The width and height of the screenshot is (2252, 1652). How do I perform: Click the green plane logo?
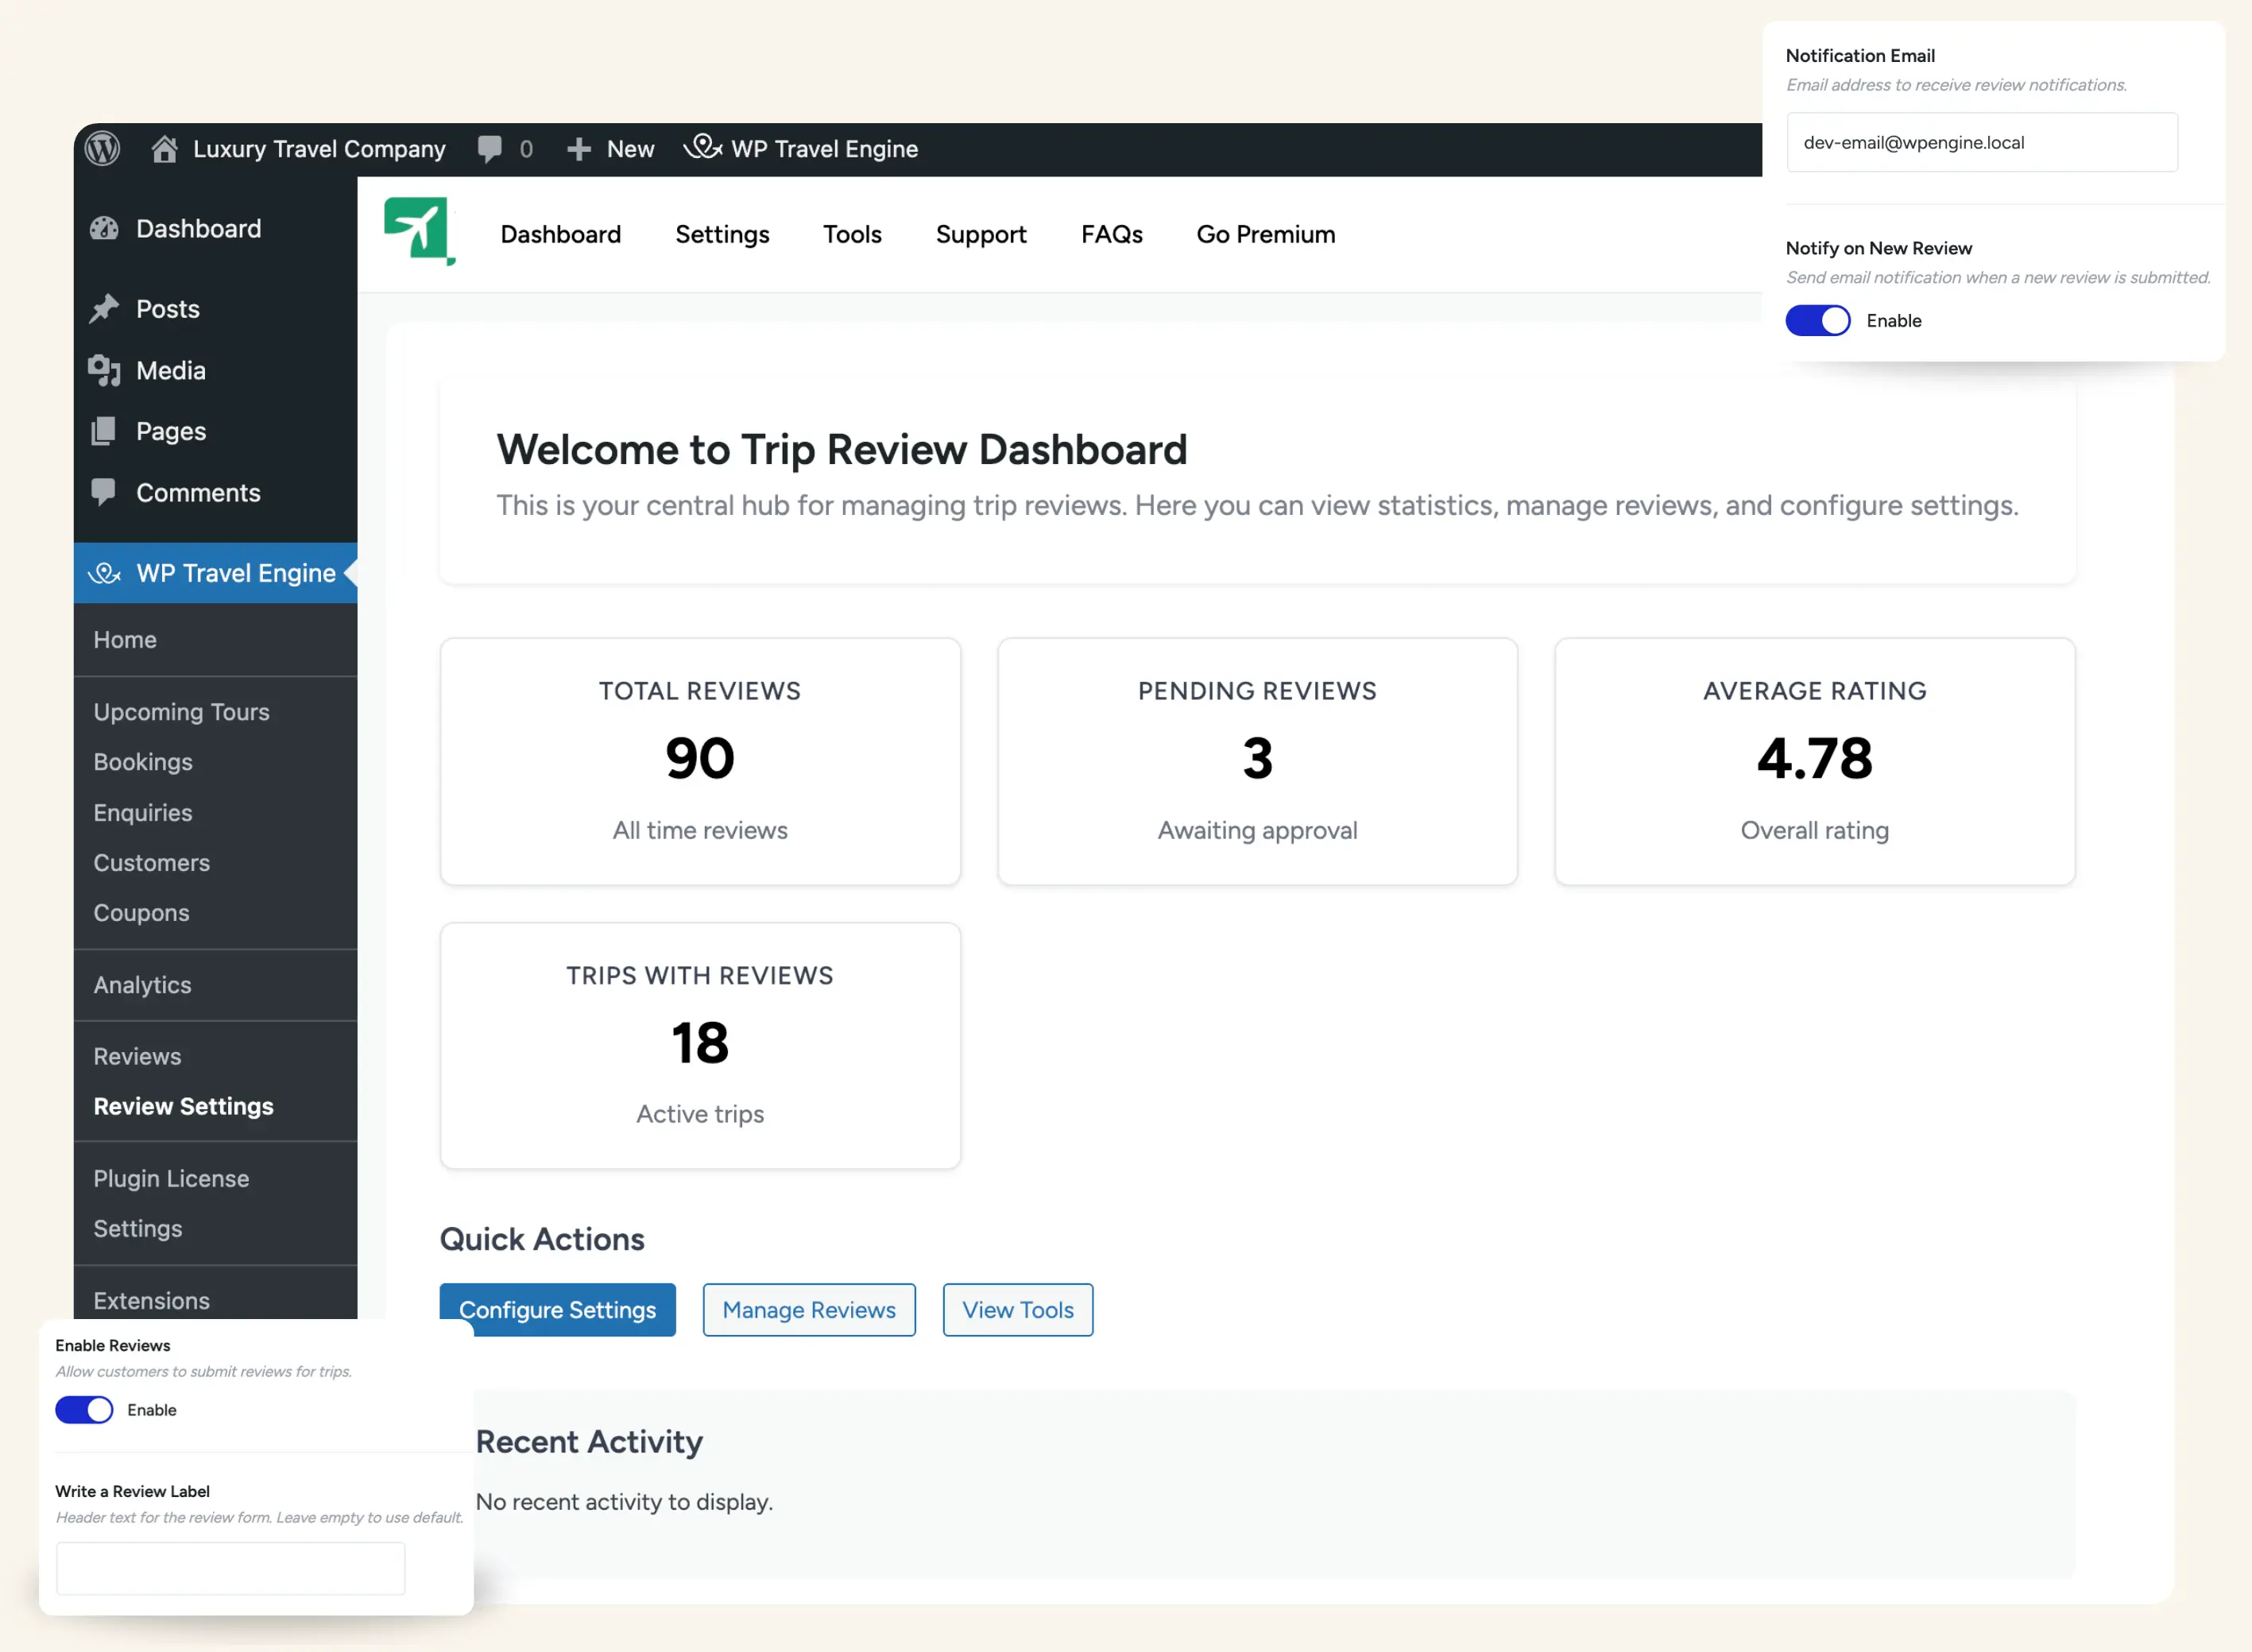[419, 231]
